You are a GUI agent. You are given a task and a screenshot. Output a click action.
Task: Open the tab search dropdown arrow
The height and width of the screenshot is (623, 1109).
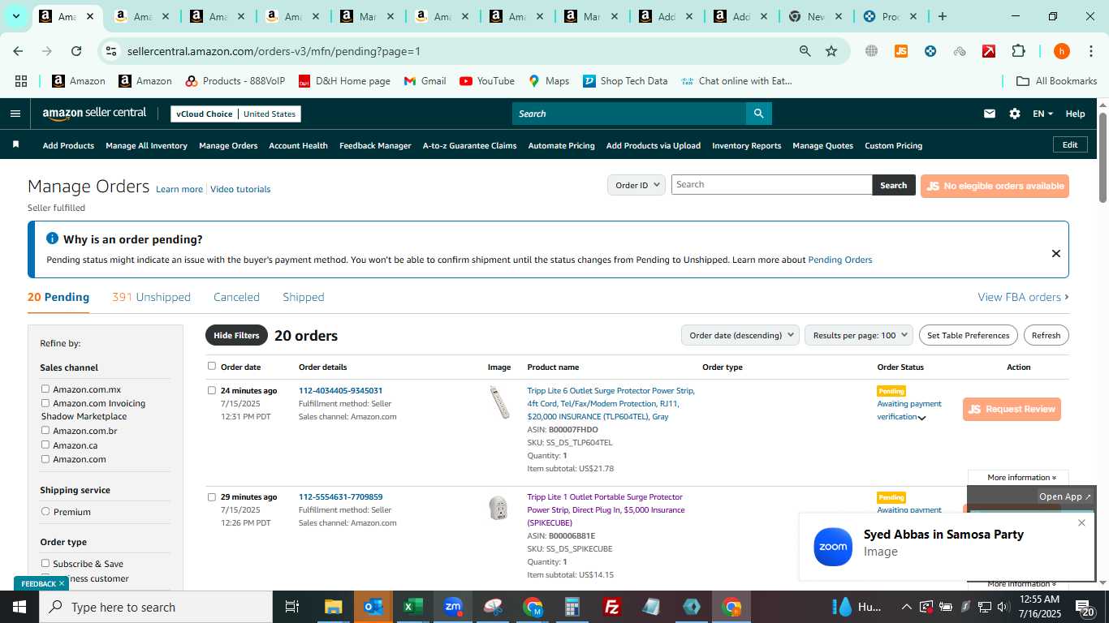pyautogui.click(x=15, y=16)
